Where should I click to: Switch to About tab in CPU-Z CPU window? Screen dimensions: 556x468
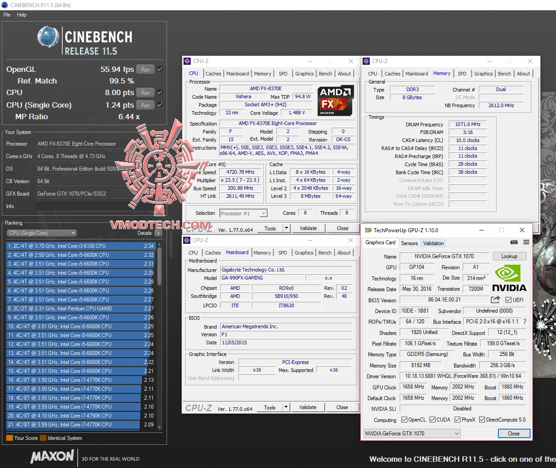[344, 74]
